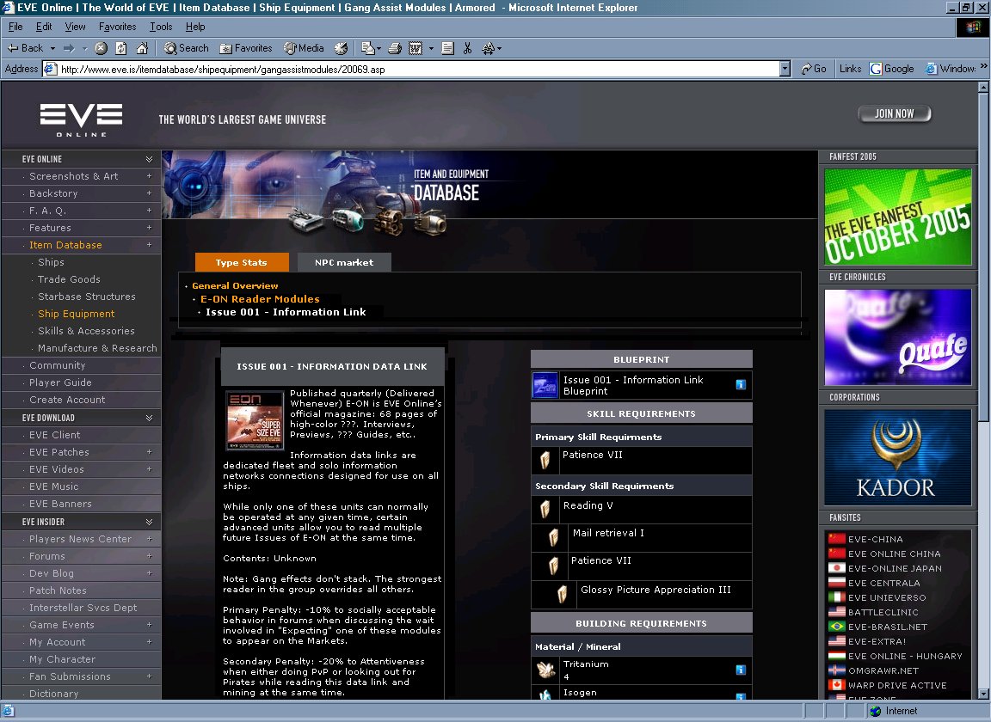Click the Go button
Image resolution: width=991 pixels, height=722 pixels.
[x=814, y=69]
